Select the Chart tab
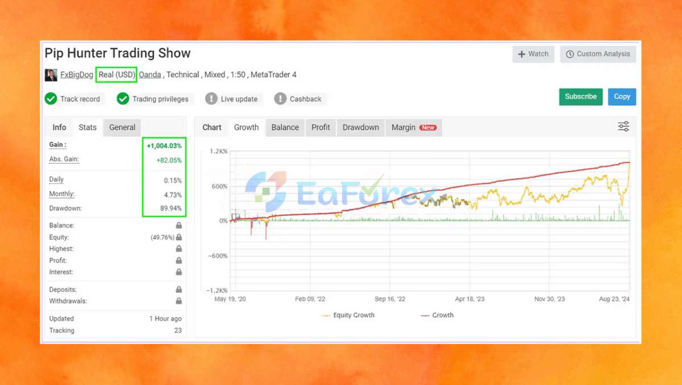Viewport: 682px width, 385px height. pos(212,127)
